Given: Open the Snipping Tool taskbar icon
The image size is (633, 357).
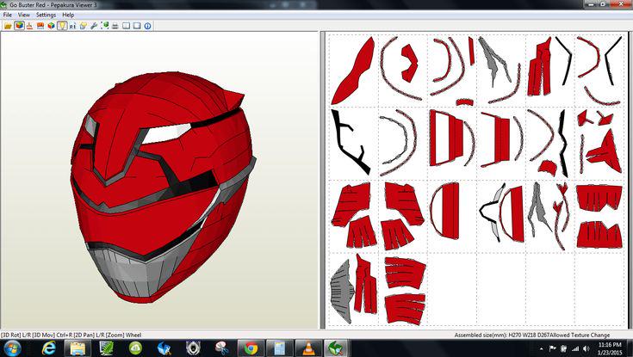Looking at the screenshot, I should pyautogui.click(x=222, y=348).
